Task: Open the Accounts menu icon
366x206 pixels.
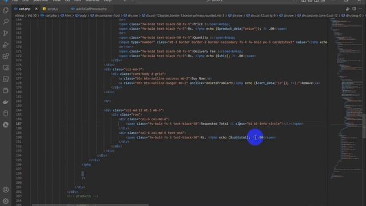Action: tap(6, 189)
